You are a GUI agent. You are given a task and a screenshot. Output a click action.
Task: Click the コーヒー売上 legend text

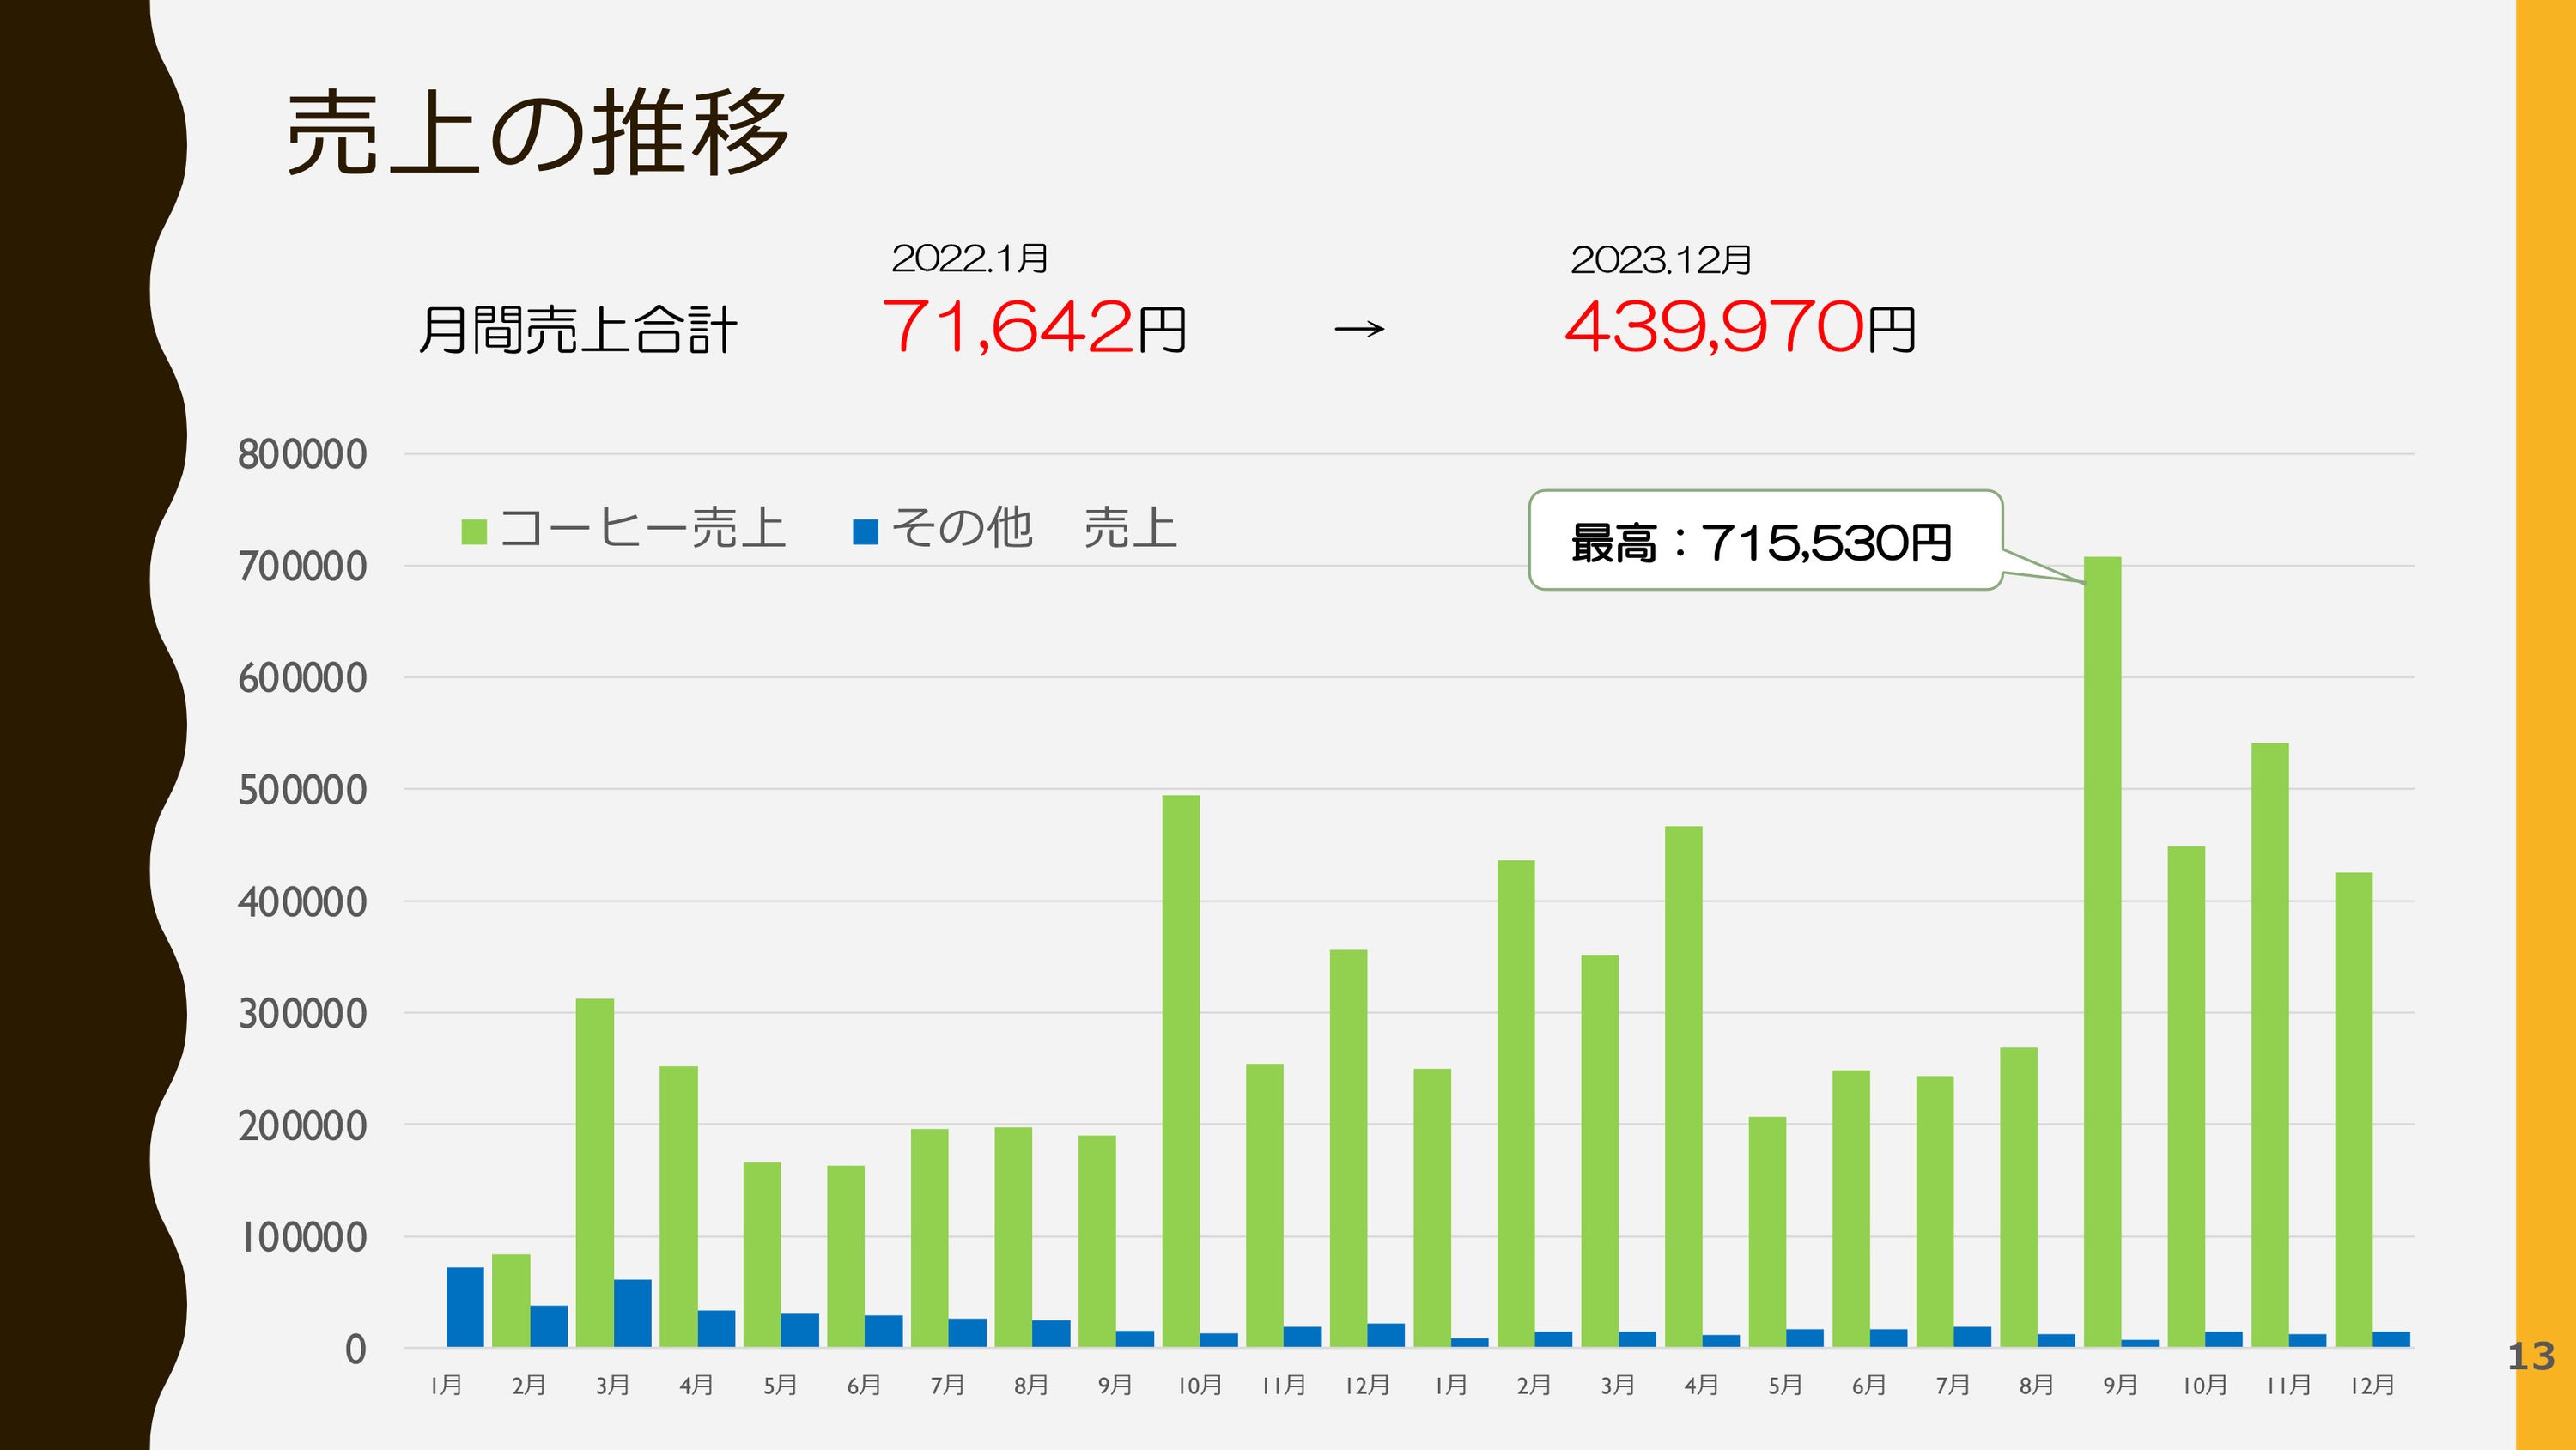coord(642,528)
